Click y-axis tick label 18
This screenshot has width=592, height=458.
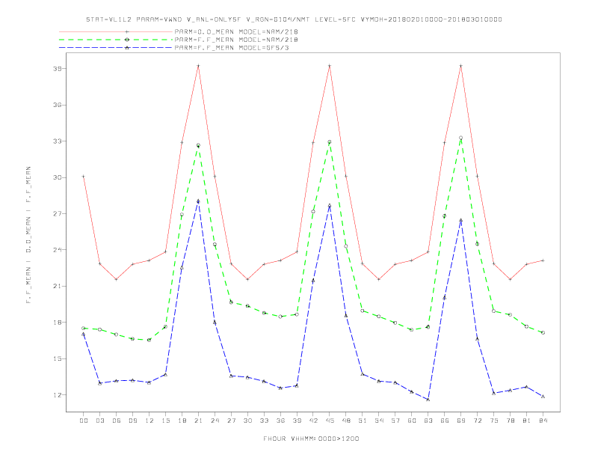point(58,323)
